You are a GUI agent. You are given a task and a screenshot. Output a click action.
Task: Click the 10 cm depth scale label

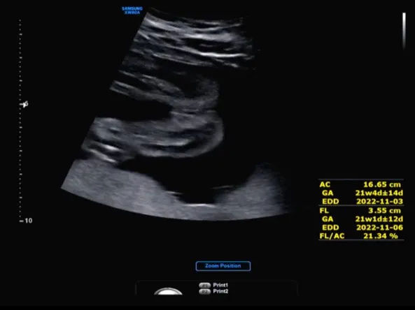coord(28,221)
